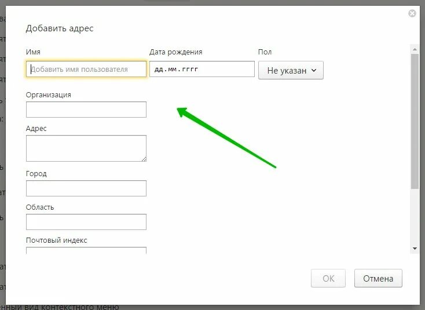The width and height of the screenshot is (425, 310).
Task: Click the scrollbar up arrow
Action: tap(415, 49)
